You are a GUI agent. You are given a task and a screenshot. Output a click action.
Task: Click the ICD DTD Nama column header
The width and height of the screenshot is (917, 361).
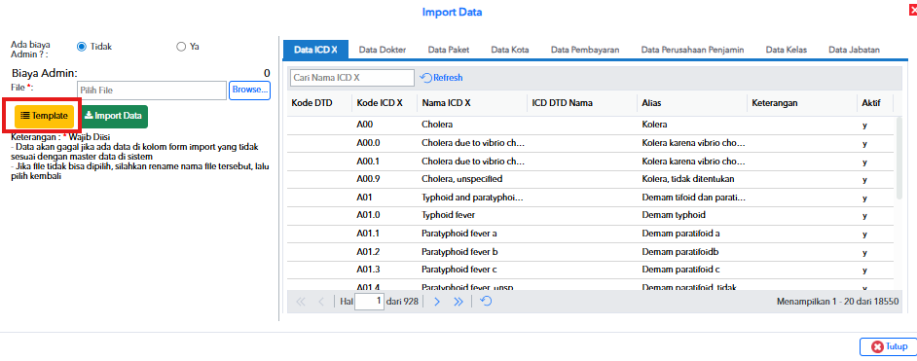581,103
